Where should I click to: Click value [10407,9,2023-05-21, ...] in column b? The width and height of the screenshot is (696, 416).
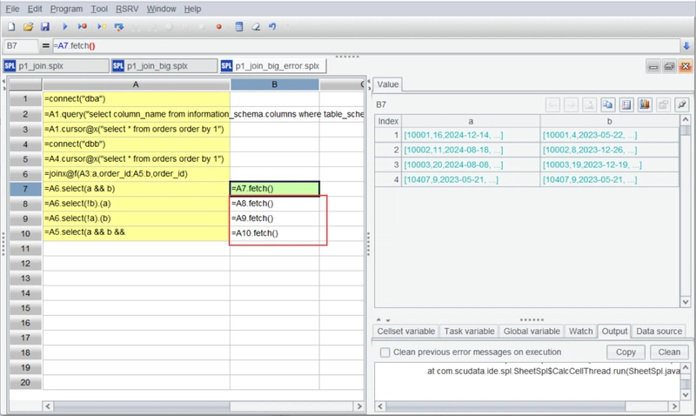point(590,180)
